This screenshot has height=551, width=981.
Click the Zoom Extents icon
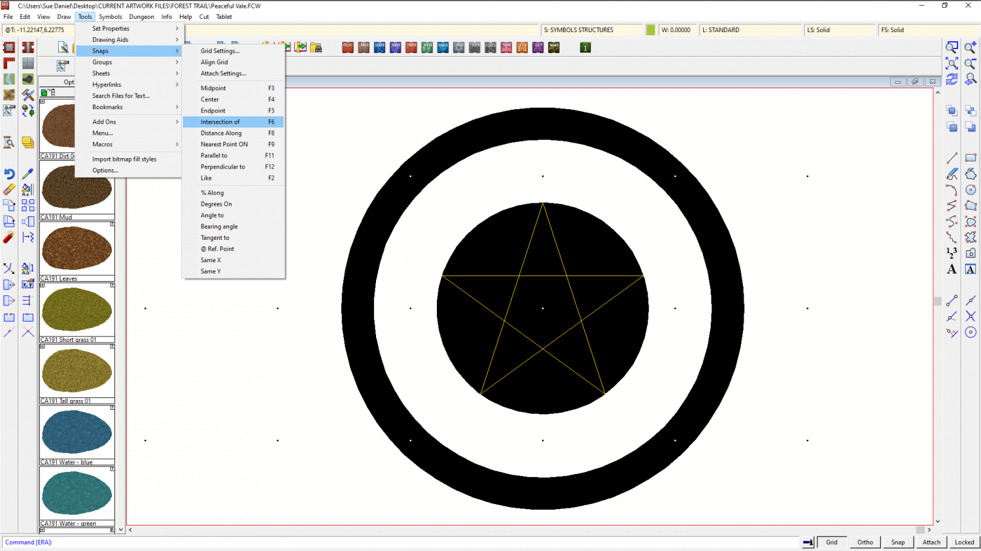click(952, 63)
